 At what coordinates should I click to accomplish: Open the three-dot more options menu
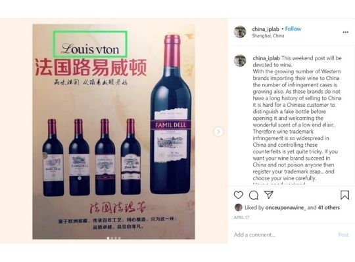[x=346, y=32]
